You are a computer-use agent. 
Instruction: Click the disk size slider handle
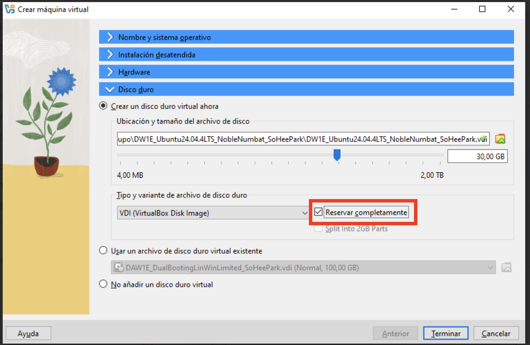[x=337, y=155]
